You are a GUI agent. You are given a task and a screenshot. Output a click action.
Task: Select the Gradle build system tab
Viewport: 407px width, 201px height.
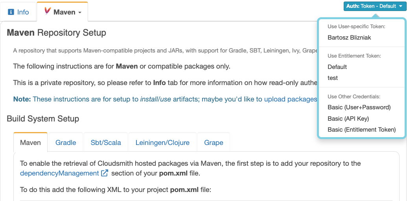click(x=66, y=143)
